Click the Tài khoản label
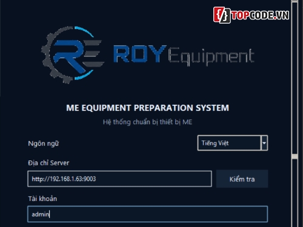This screenshot has height=227, width=303. (42, 199)
